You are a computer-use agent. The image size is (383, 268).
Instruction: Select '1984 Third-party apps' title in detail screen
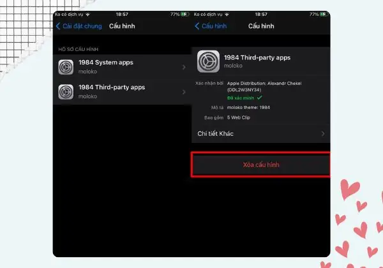pyautogui.click(x=257, y=57)
